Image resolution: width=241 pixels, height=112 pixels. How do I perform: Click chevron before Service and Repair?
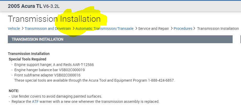(x=136, y=29)
